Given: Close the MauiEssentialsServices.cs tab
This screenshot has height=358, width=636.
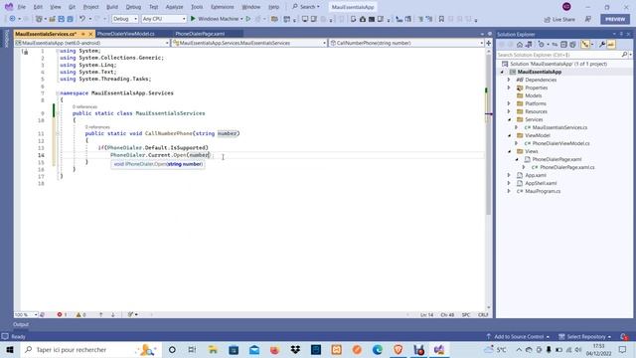Looking at the screenshot, I should 90,34.
